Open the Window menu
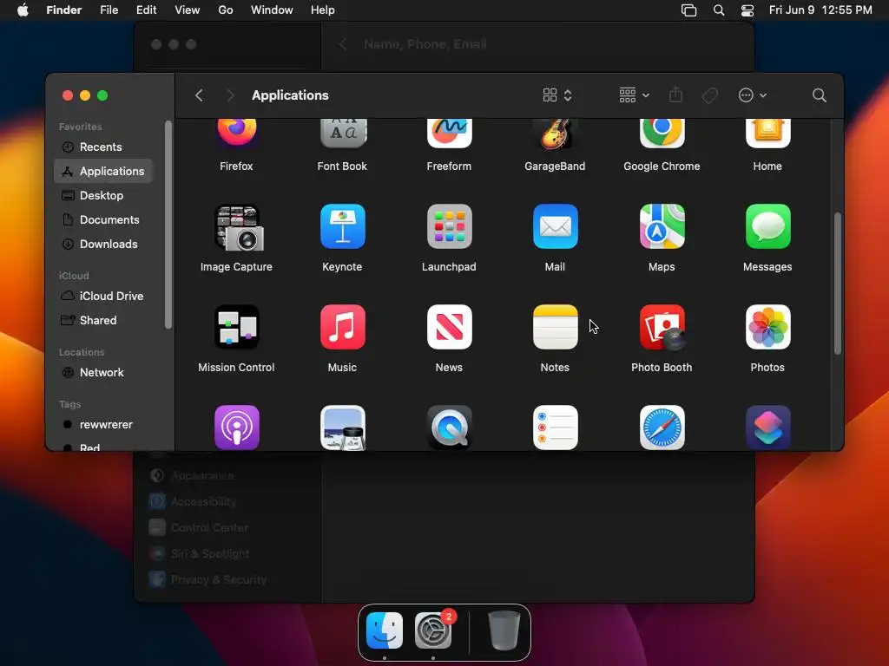The width and height of the screenshot is (889, 666). (x=272, y=10)
